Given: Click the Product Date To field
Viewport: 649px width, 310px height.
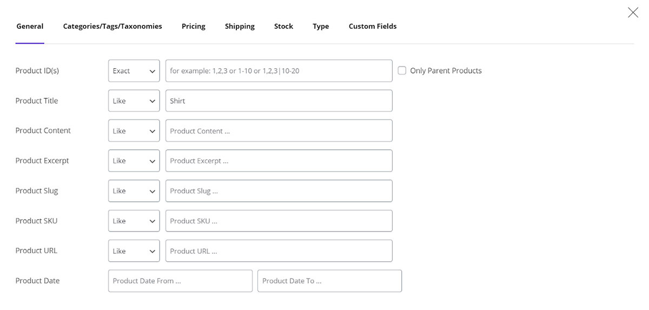Looking at the screenshot, I should 329,281.
